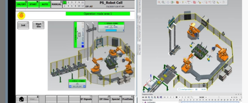The height and width of the screenshot is (103, 248).
Task: Click the home icon in bottom bar
Action: pos(21,99)
